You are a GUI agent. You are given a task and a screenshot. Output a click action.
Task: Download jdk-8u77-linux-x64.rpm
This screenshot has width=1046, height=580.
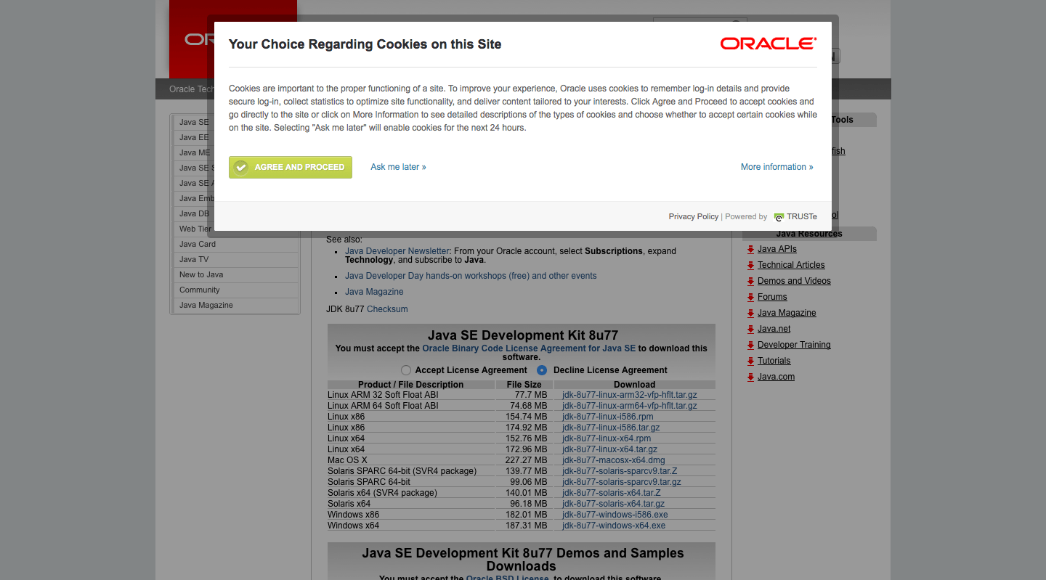607,438
